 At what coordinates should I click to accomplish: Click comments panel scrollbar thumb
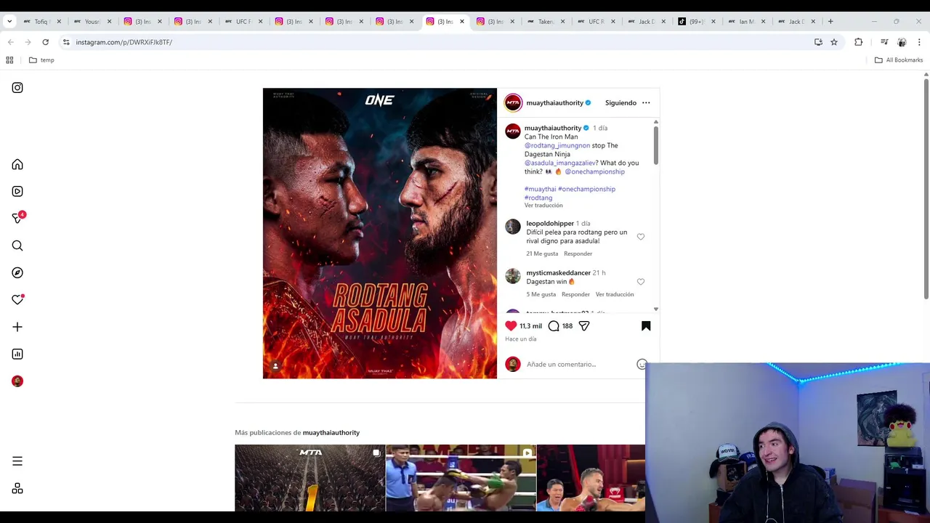655,145
